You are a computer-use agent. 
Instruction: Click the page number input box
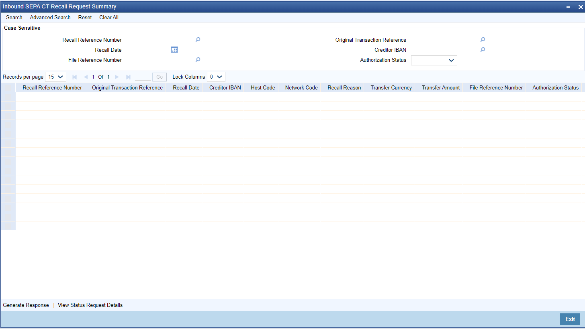(x=143, y=77)
